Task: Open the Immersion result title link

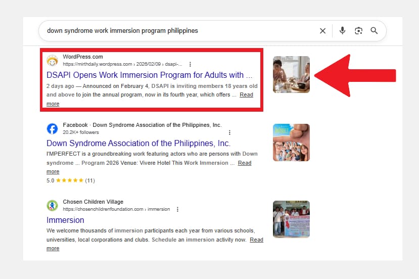Action: click(x=65, y=220)
